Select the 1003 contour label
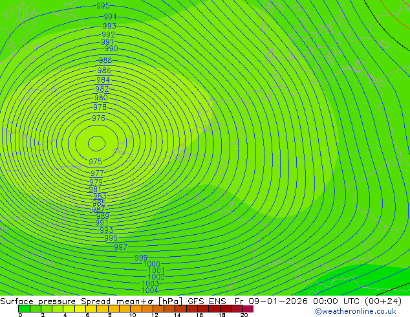This screenshot has width=410, height=317. [150, 283]
